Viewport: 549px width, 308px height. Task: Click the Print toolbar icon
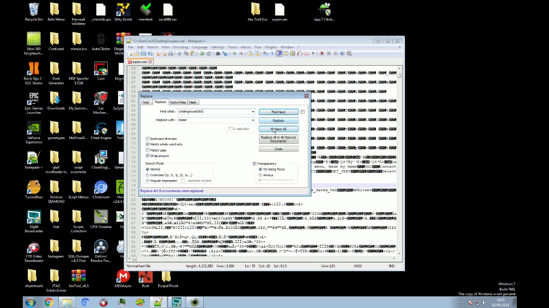(170, 53)
